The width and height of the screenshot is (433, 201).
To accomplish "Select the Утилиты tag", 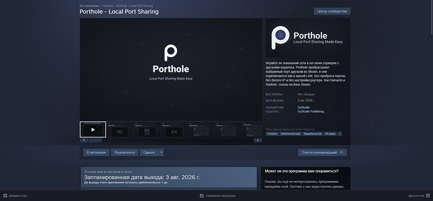I will pos(272,134).
